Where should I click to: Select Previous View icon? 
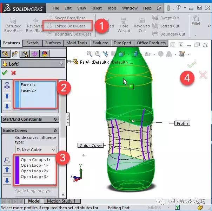[x=106, y=54]
